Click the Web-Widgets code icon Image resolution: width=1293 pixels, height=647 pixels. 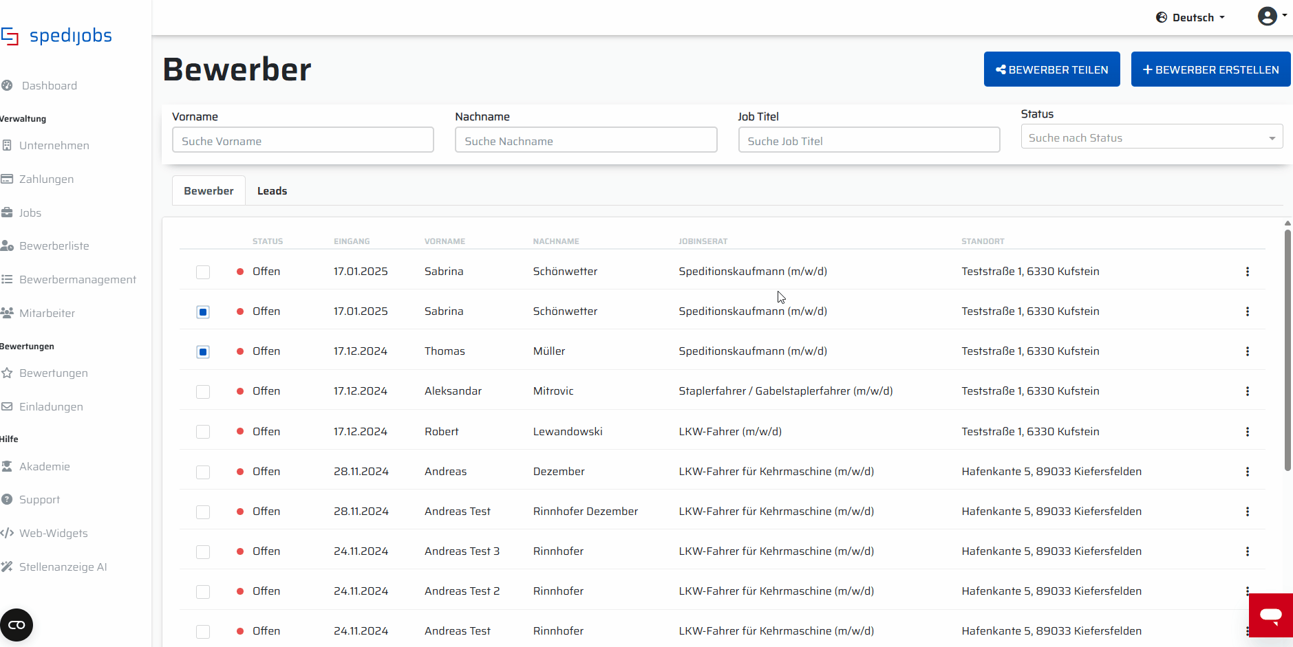click(x=7, y=533)
